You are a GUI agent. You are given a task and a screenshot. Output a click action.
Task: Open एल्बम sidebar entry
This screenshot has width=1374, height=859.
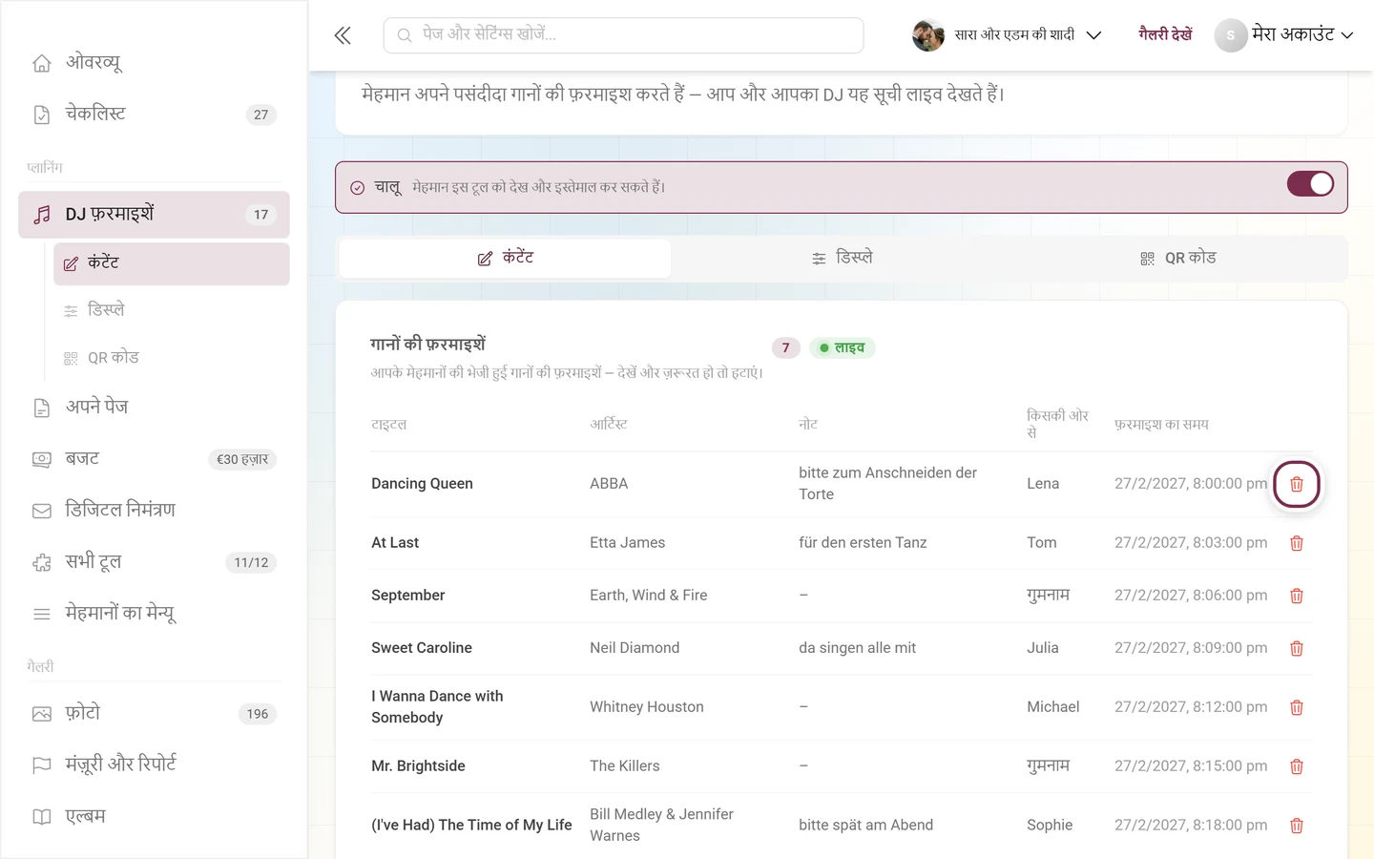coord(154,817)
